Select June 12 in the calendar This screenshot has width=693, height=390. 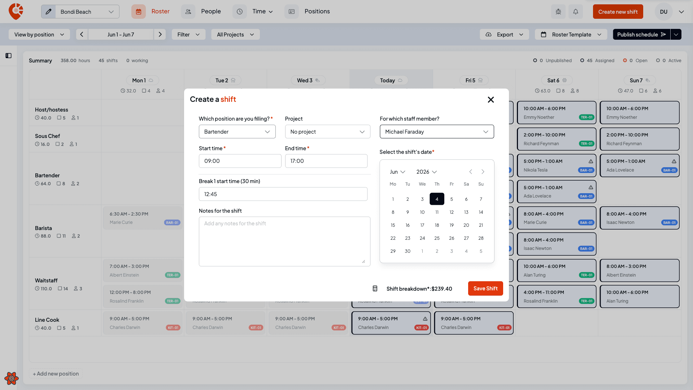point(452,212)
